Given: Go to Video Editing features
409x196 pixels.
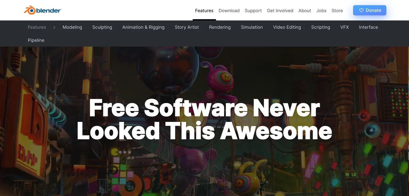Looking at the screenshot, I should pyautogui.click(x=287, y=27).
